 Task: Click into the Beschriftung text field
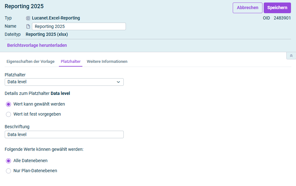tap(64, 134)
